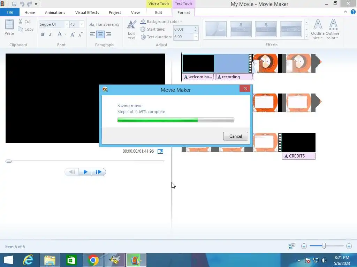The image size is (357, 267).
Task: Cancel the movie saving process
Action: click(235, 136)
